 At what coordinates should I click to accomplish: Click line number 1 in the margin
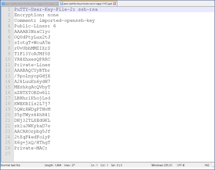click(9, 9)
